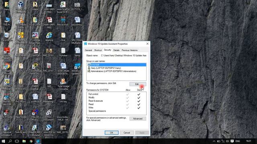
Task: Select the live folder icon
Action: 63,37
